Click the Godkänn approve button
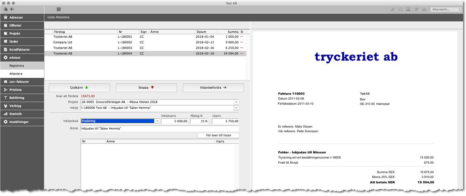This screenshot has width=466, height=196. (x=79, y=88)
